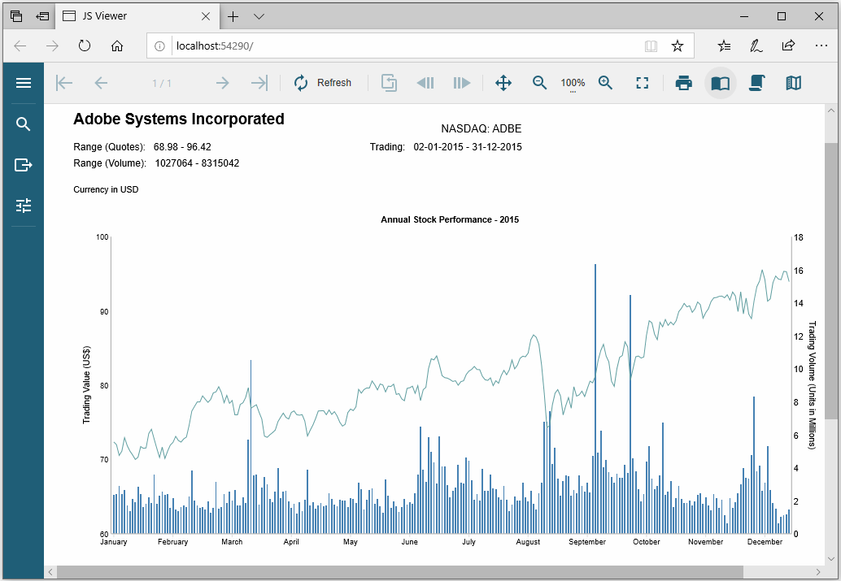This screenshot has width=841, height=581.
Task: Enable galley view mode
Action: point(793,82)
